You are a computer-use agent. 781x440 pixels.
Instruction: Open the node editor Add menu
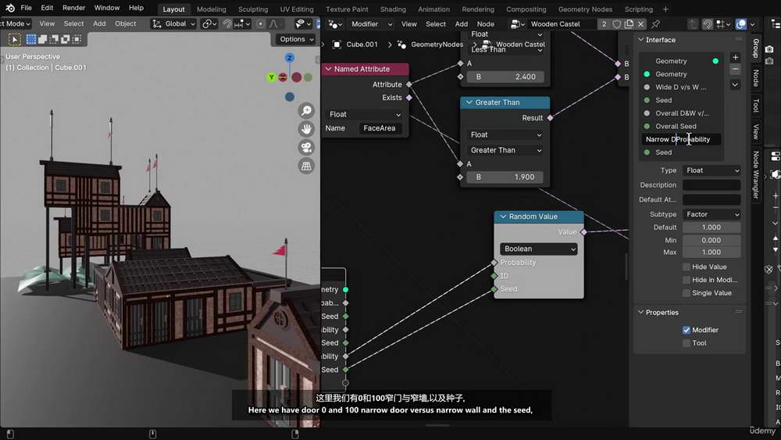point(462,24)
